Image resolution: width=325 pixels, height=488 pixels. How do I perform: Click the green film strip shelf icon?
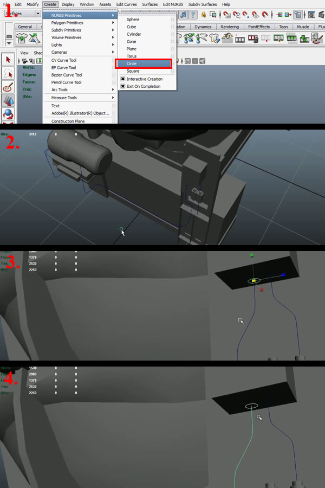pos(291,38)
